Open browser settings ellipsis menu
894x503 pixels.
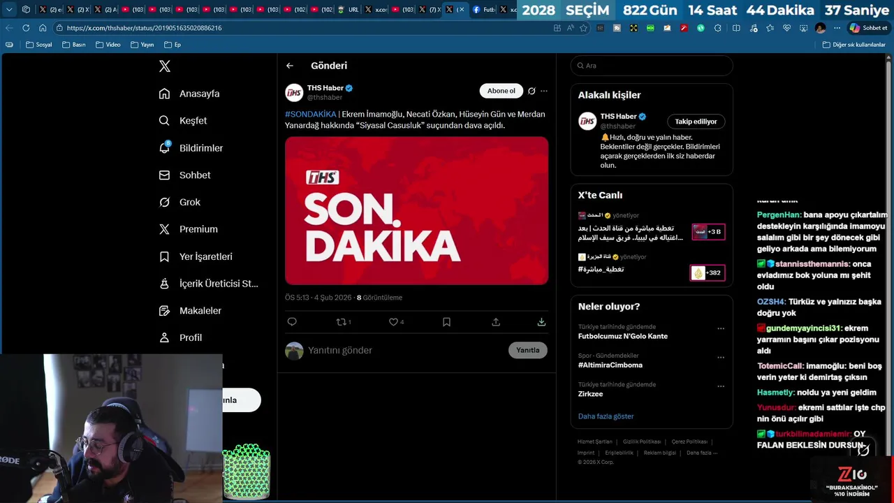coord(837,28)
